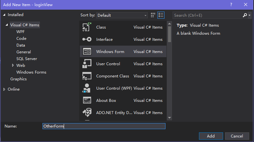
Task: Click the 'User Control' template name
Action: (108, 64)
